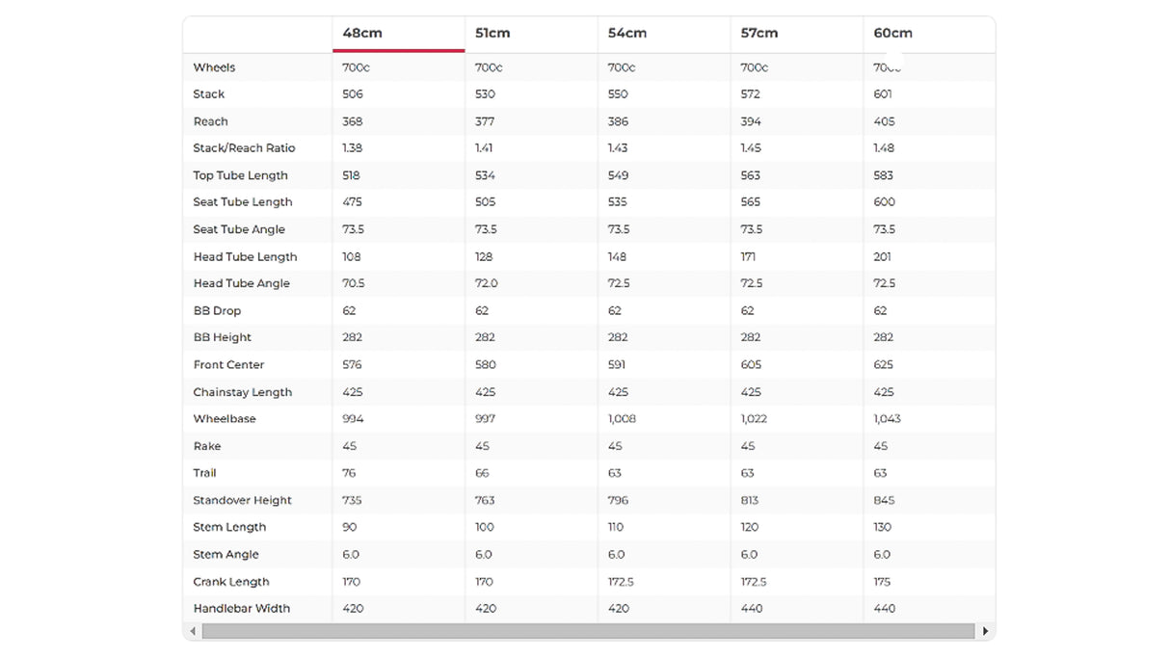Click the 1,043 wheelbase value cell

tap(888, 419)
